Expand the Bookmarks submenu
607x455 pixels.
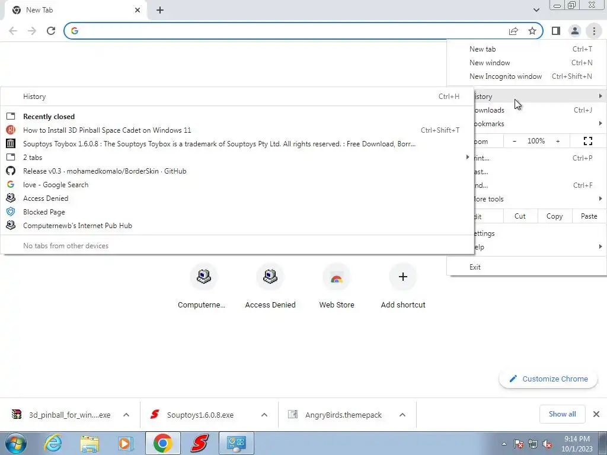tap(540, 124)
